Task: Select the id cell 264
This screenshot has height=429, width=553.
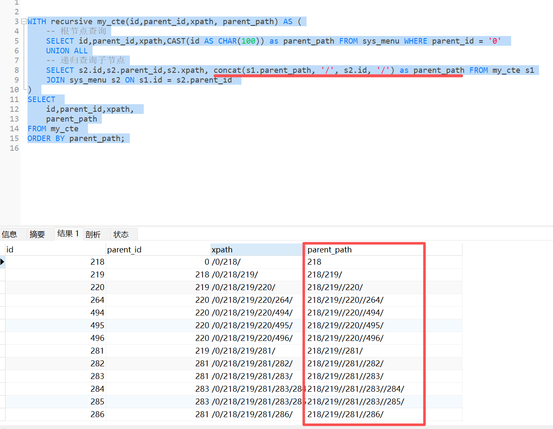Action: (55, 300)
